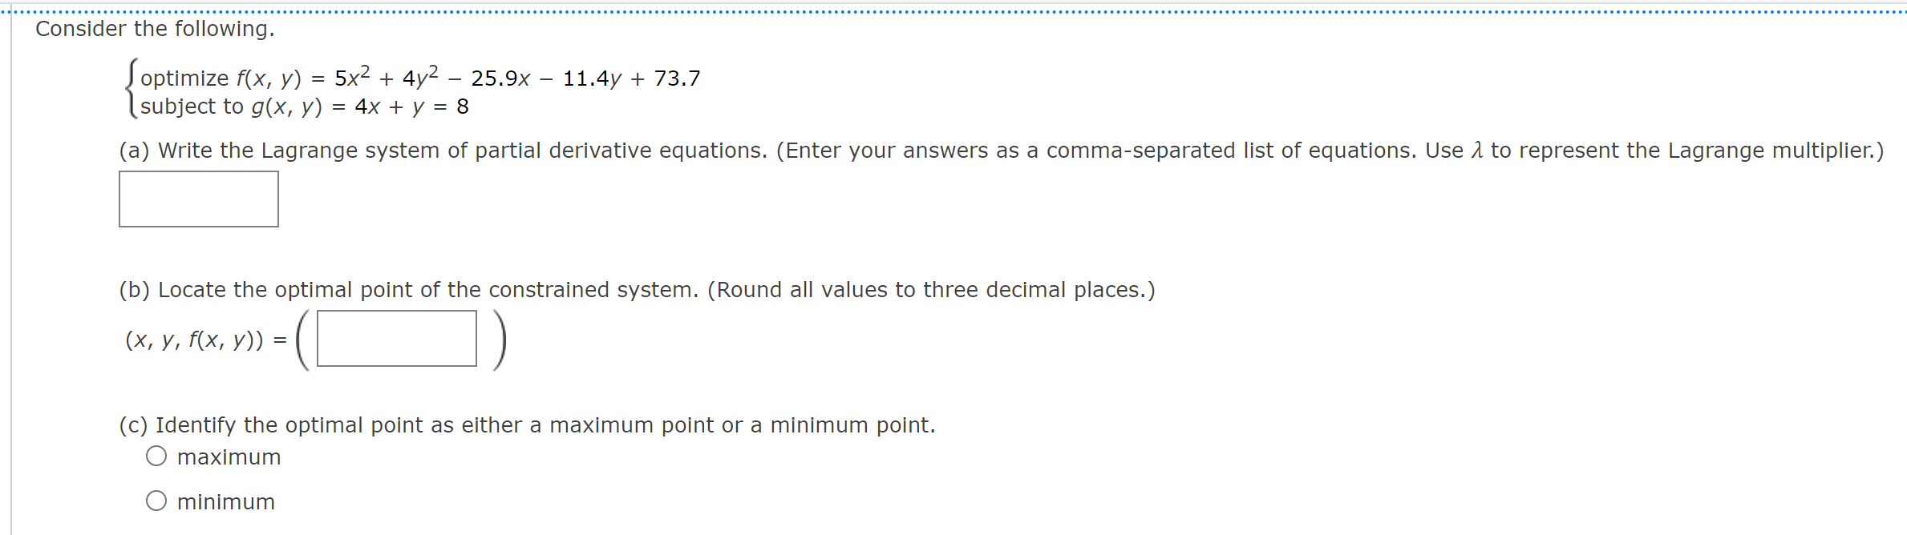Select the minimum radio button

[156, 500]
